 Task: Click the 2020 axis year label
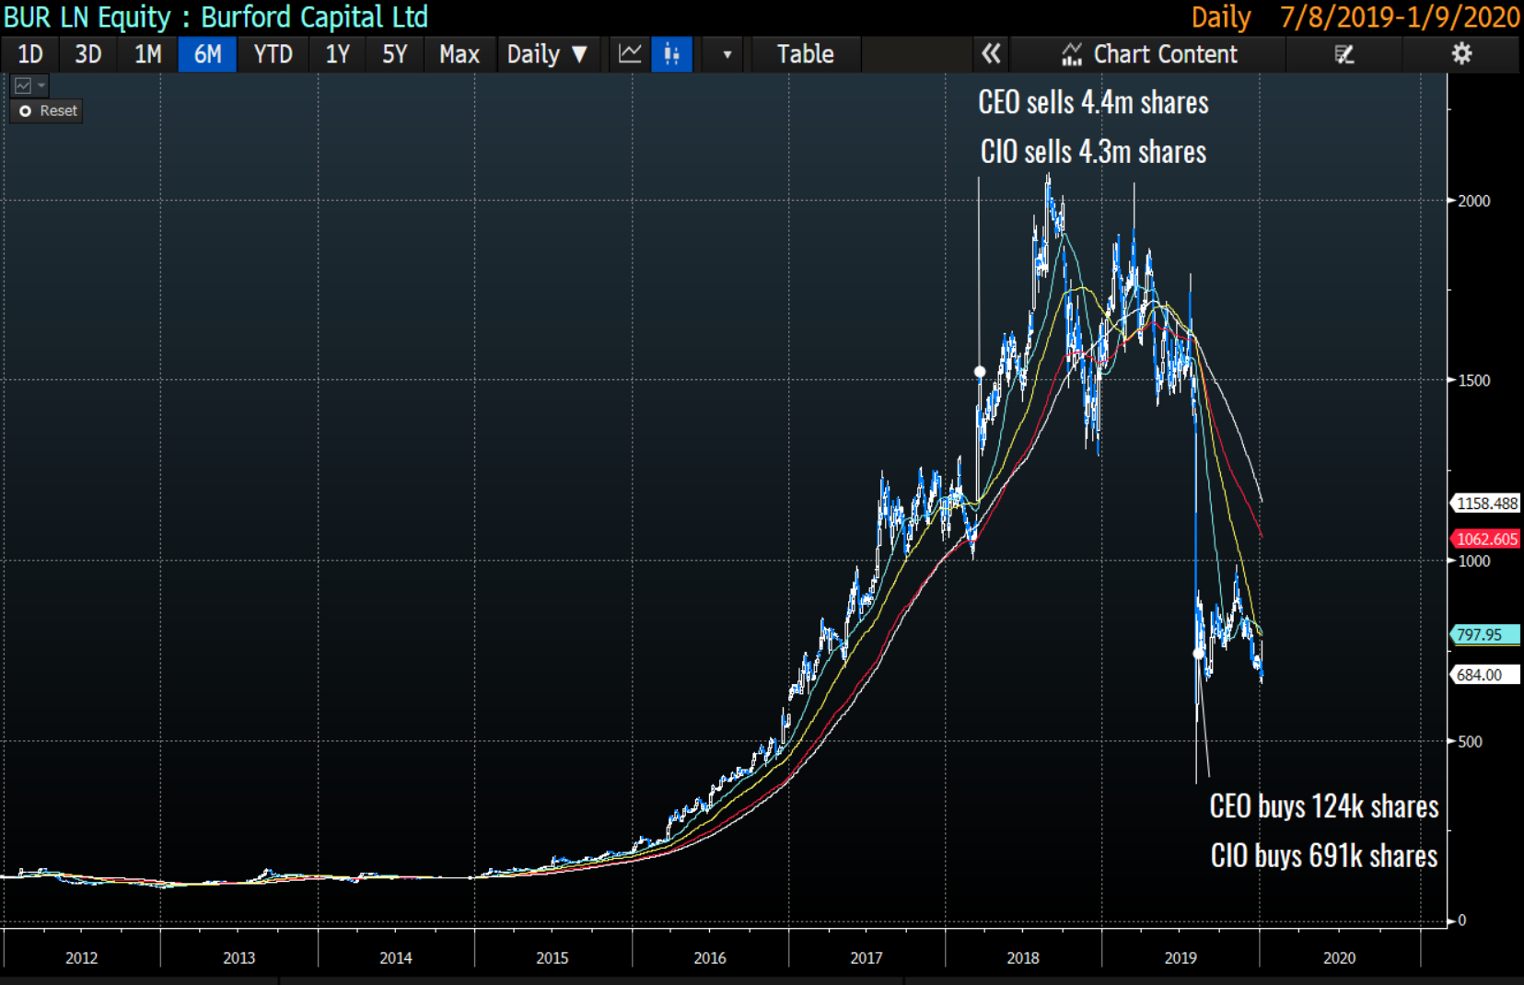pos(1340,958)
